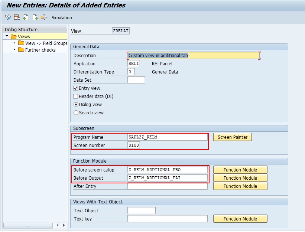Image resolution: width=305 pixels, height=232 pixels.
Task: Select the Next Entry icon
Action: click(35, 17)
